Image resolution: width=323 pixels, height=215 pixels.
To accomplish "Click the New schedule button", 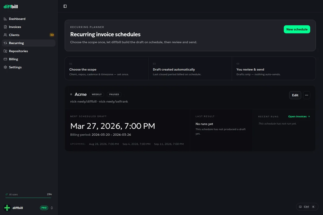I will tap(297, 29).
